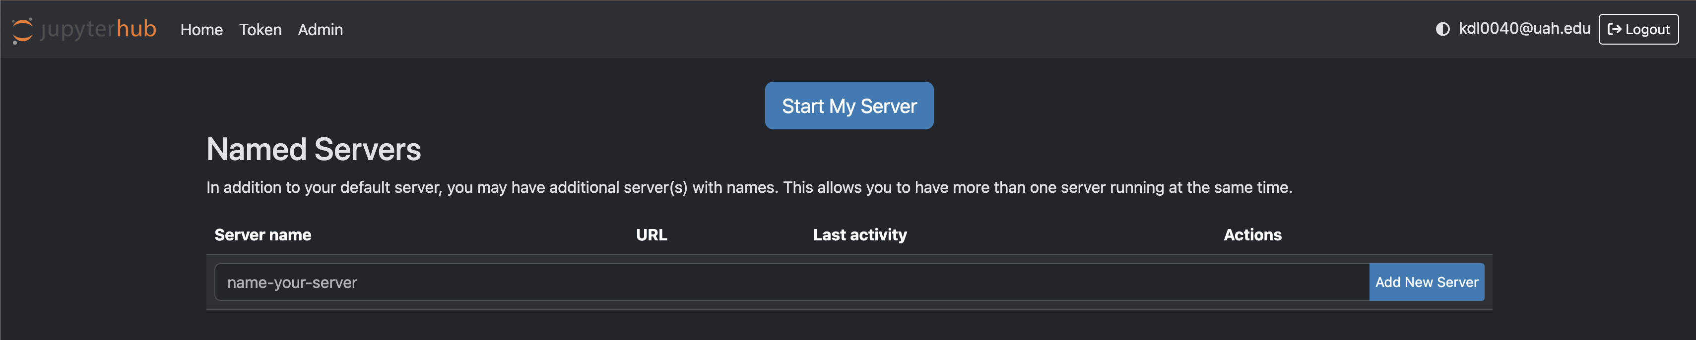Go to the Token page

click(x=260, y=30)
